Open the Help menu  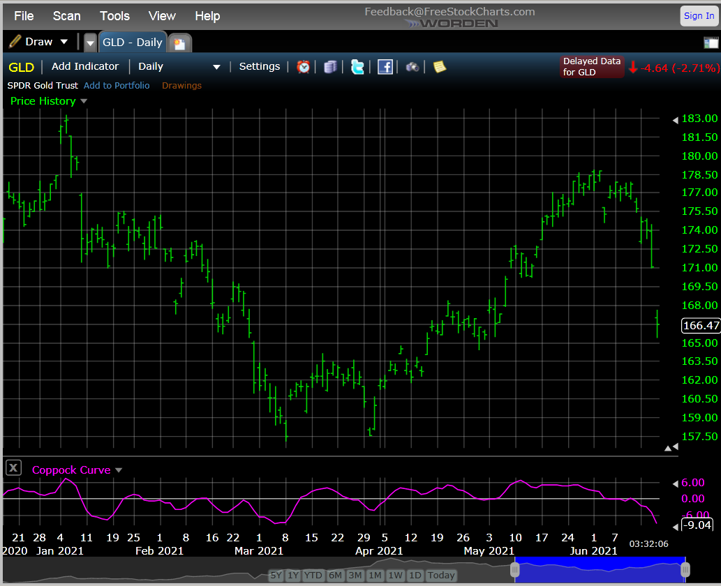(207, 16)
